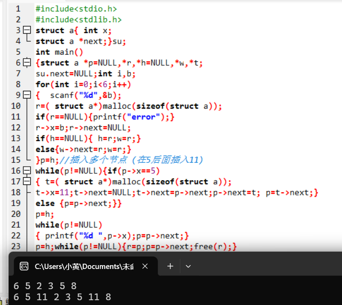
Task: Collapse the for loop fold at line 9
Action: (27, 95)
